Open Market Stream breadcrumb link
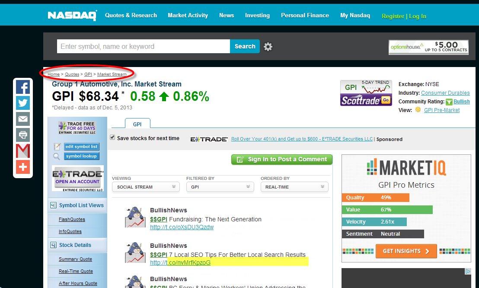Image resolution: width=479 pixels, height=288 pixels. pyautogui.click(x=112, y=74)
